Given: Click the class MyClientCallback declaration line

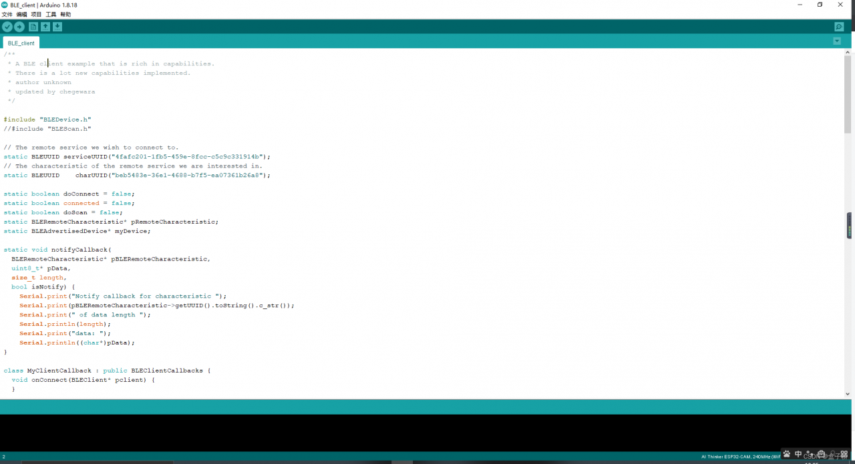Looking at the screenshot, I should tap(107, 371).
